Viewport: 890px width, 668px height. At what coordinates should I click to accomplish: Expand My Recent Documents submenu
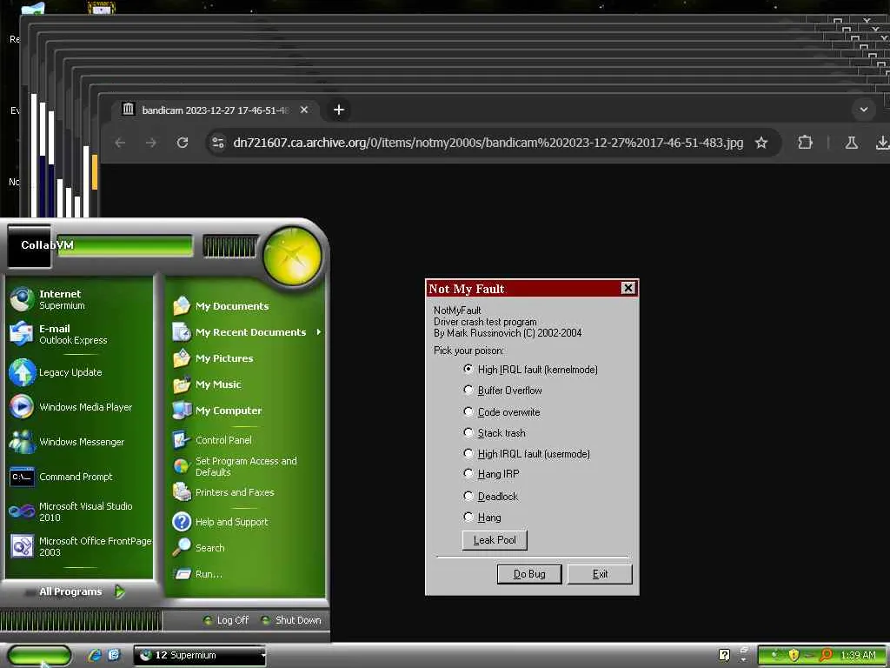click(246, 332)
